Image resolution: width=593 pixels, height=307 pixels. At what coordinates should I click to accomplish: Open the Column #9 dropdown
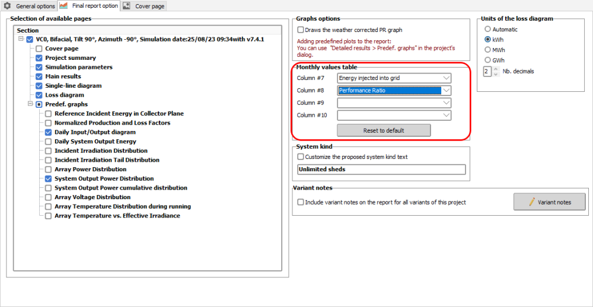[x=446, y=103]
